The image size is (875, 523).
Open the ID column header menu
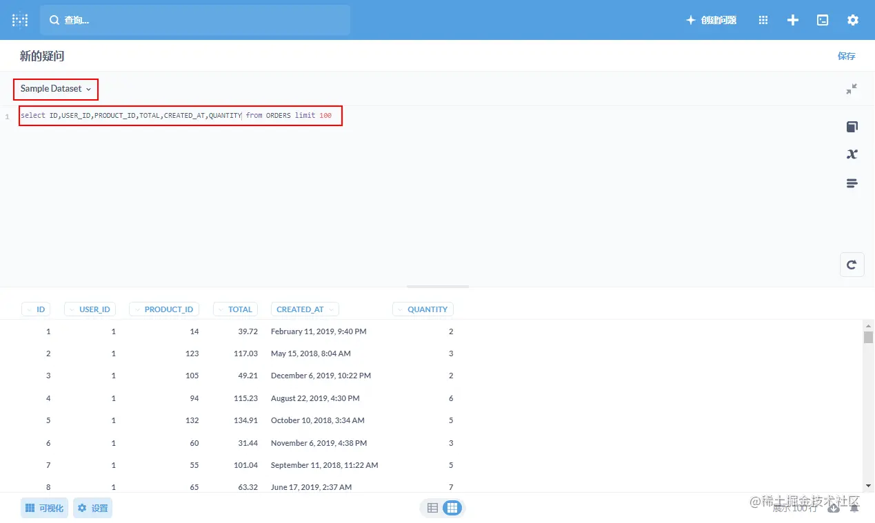pos(36,309)
